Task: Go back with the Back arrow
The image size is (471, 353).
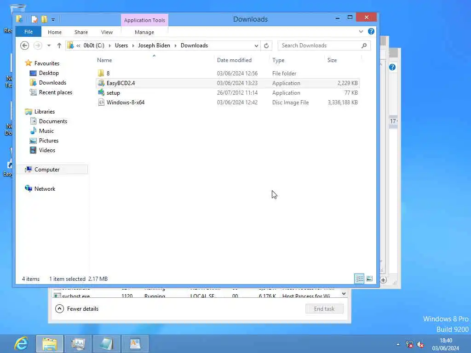Action: click(x=25, y=46)
